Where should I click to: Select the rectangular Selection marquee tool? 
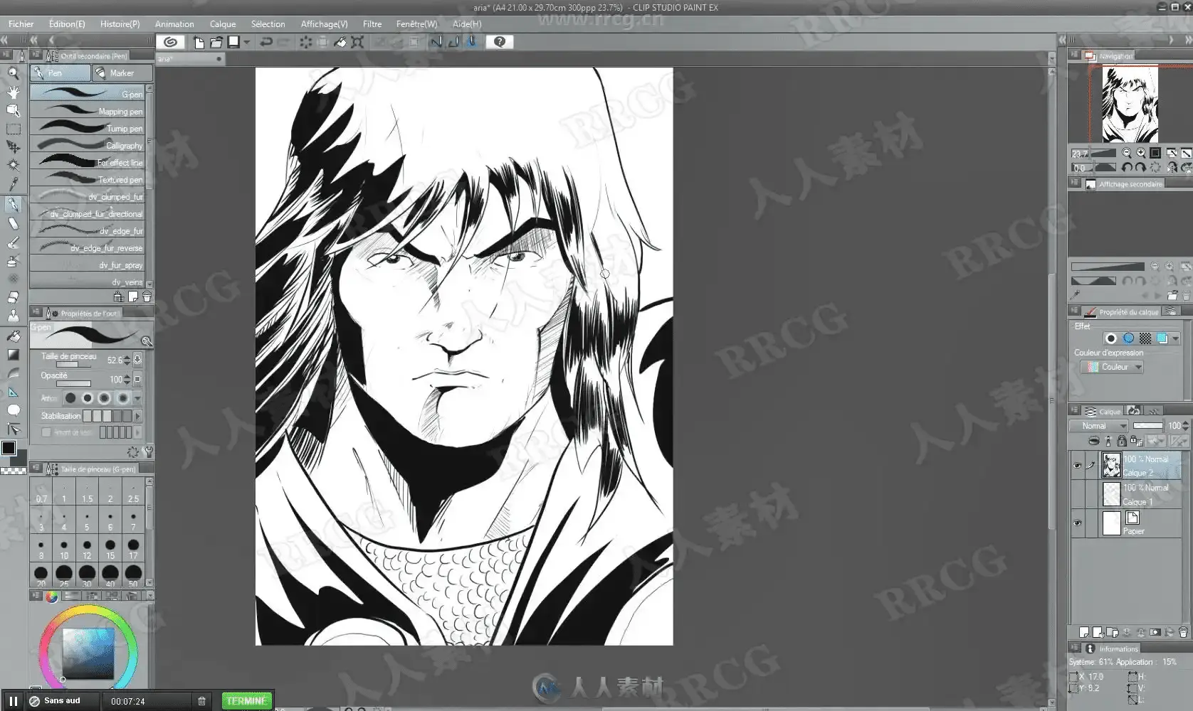(x=13, y=129)
